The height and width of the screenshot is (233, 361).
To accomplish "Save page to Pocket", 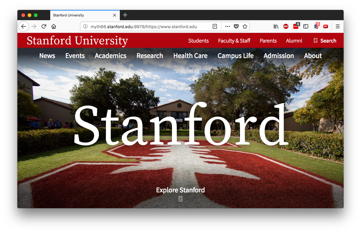I will (x=236, y=26).
